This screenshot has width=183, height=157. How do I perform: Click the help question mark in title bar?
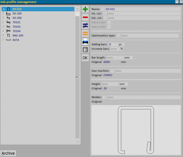tap(177, 2)
